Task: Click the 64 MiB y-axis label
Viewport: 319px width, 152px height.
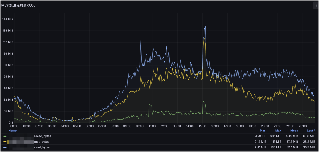Action: 8,77
